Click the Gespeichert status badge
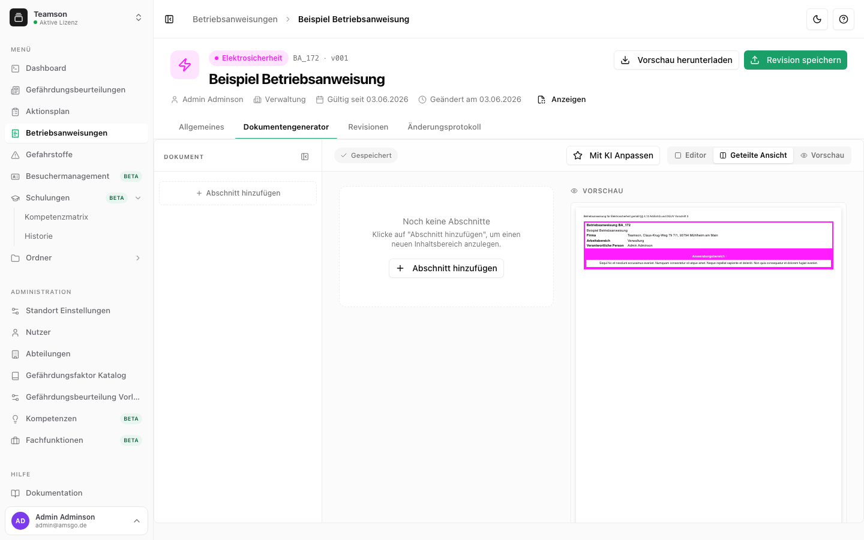 [366, 155]
